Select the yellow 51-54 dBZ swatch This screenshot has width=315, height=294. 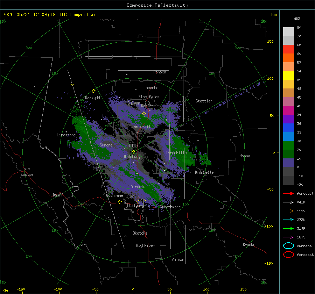(x=288, y=76)
